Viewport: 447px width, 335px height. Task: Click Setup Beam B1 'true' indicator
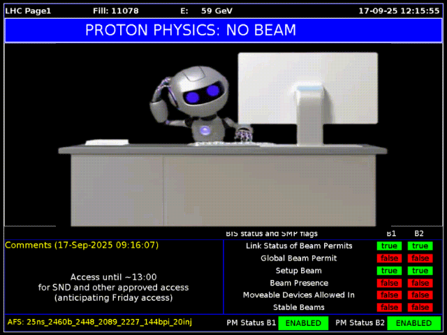tap(389, 271)
